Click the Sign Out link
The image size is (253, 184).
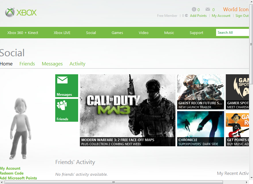click(242, 16)
